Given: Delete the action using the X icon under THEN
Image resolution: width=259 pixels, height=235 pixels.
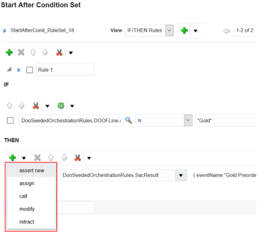Looking at the screenshot, I should click(x=37, y=157).
